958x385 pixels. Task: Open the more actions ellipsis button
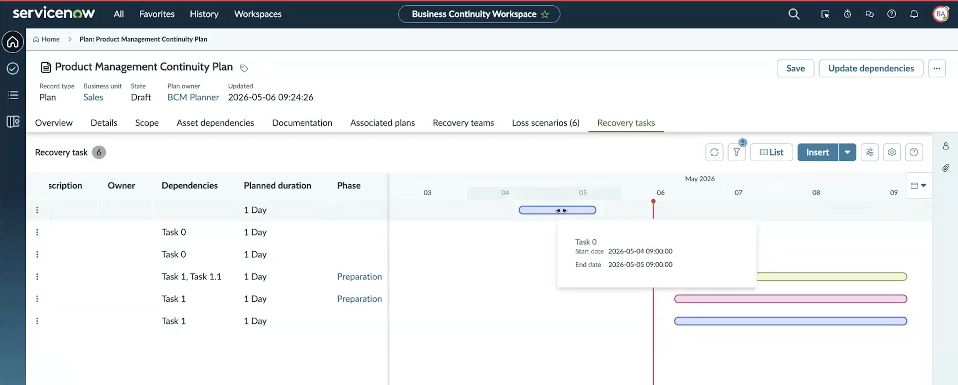pyautogui.click(x=936, y=68)
